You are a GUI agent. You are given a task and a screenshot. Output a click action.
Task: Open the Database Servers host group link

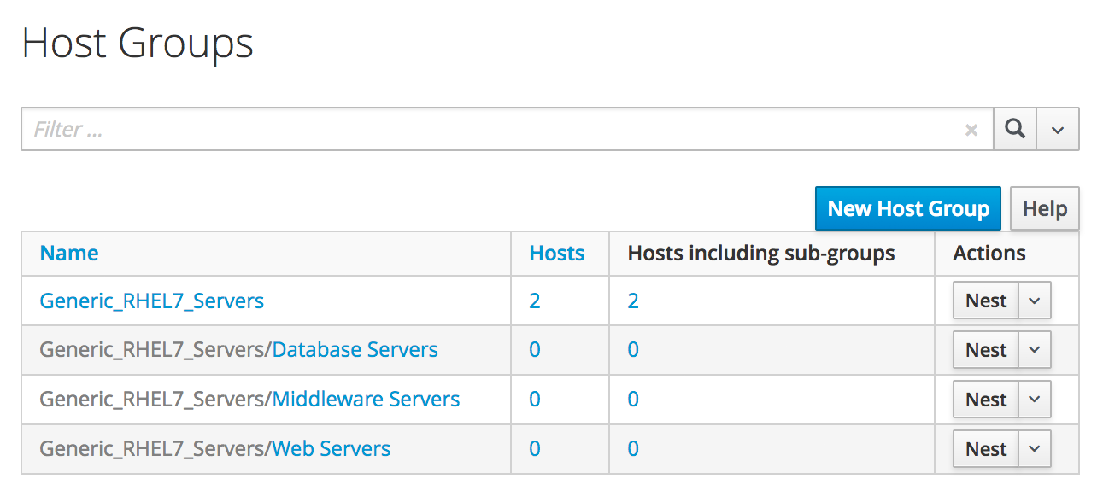[355, 350]
